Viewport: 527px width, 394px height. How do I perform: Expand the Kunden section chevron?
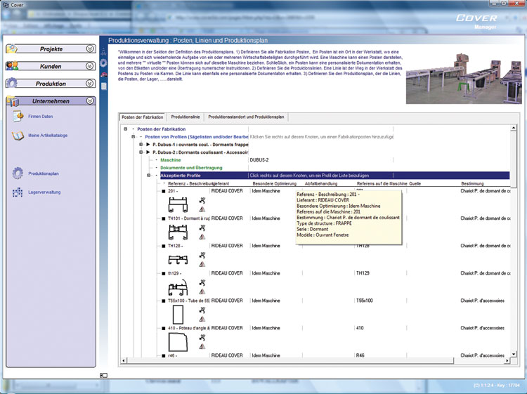tap(90, 66)
